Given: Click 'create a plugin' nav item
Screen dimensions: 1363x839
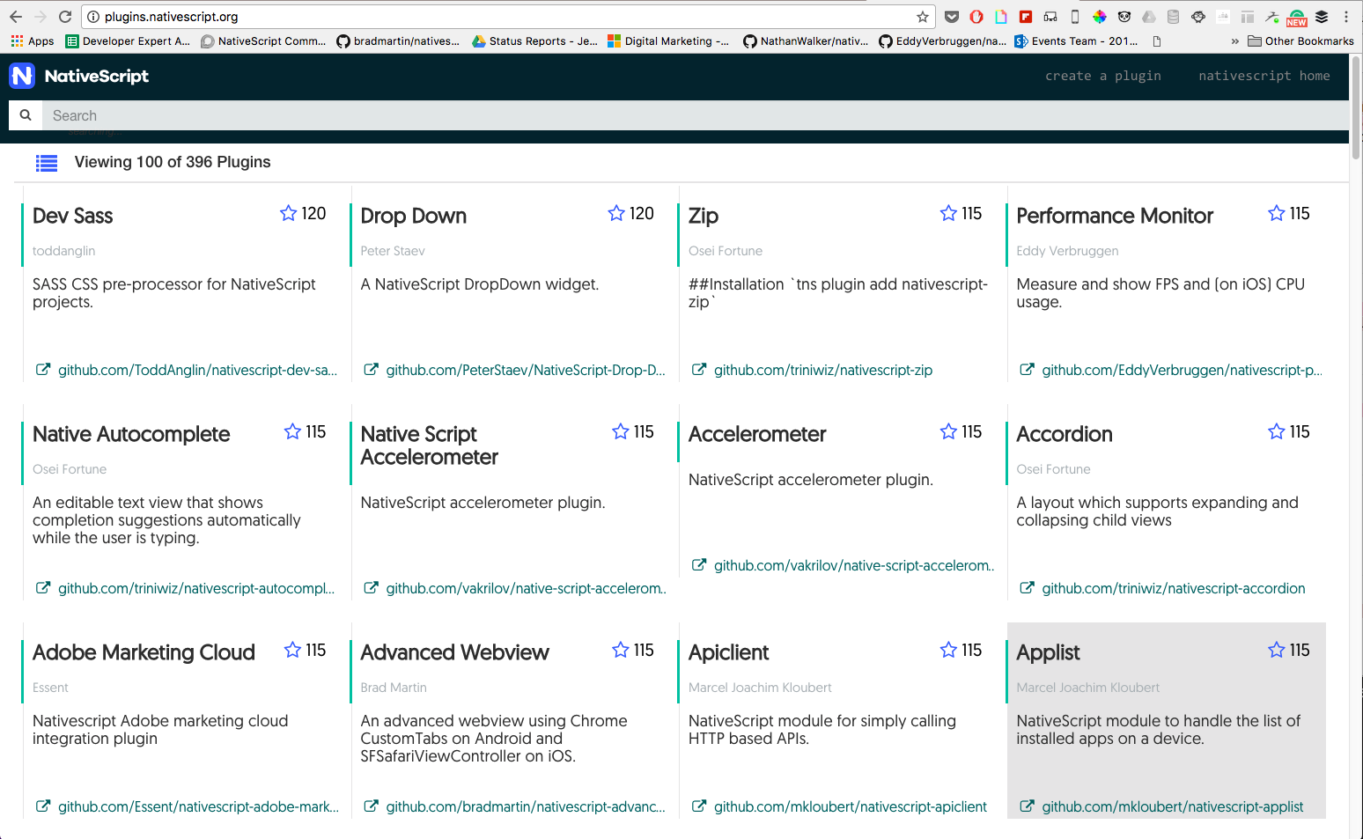Looking at the screenshot, I should pyautogui.click(x=1103, y=76).
